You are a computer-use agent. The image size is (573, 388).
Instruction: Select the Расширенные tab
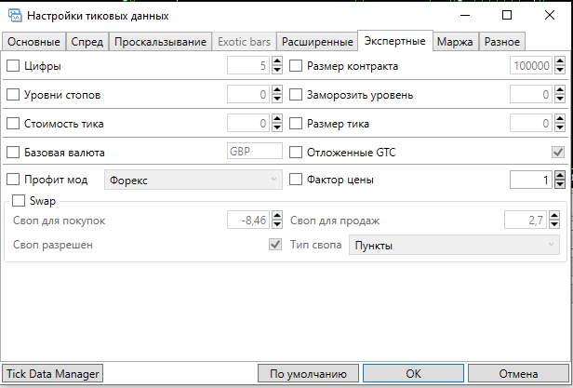317,42
